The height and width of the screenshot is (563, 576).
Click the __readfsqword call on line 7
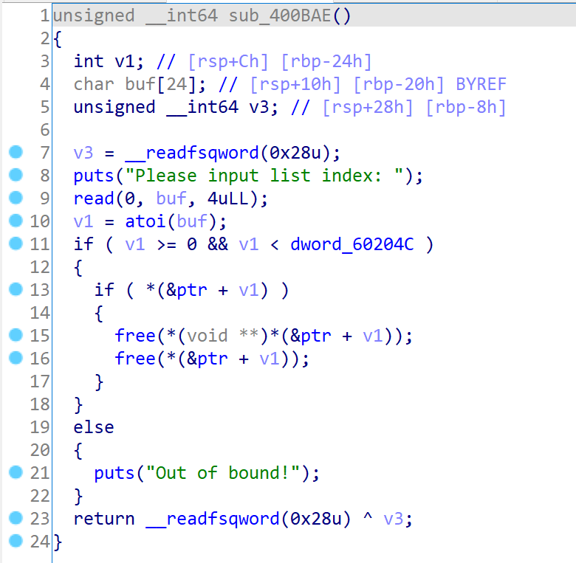tap(192, 153)
